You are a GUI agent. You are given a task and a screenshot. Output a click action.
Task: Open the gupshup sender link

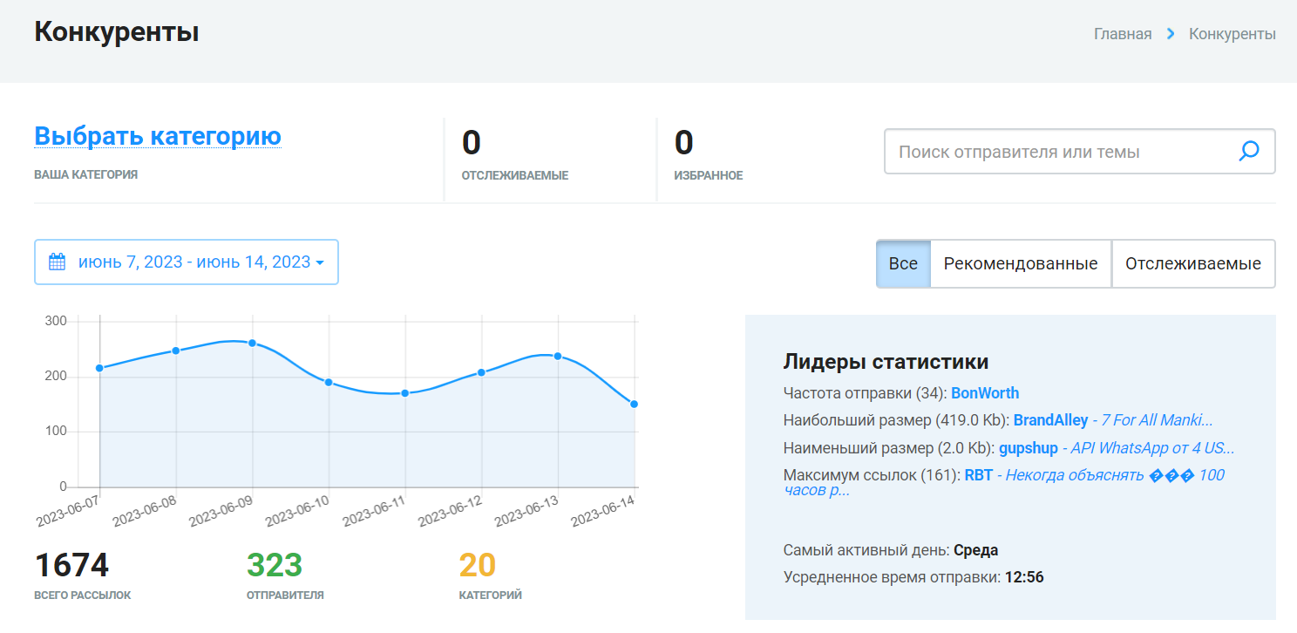1029,448
